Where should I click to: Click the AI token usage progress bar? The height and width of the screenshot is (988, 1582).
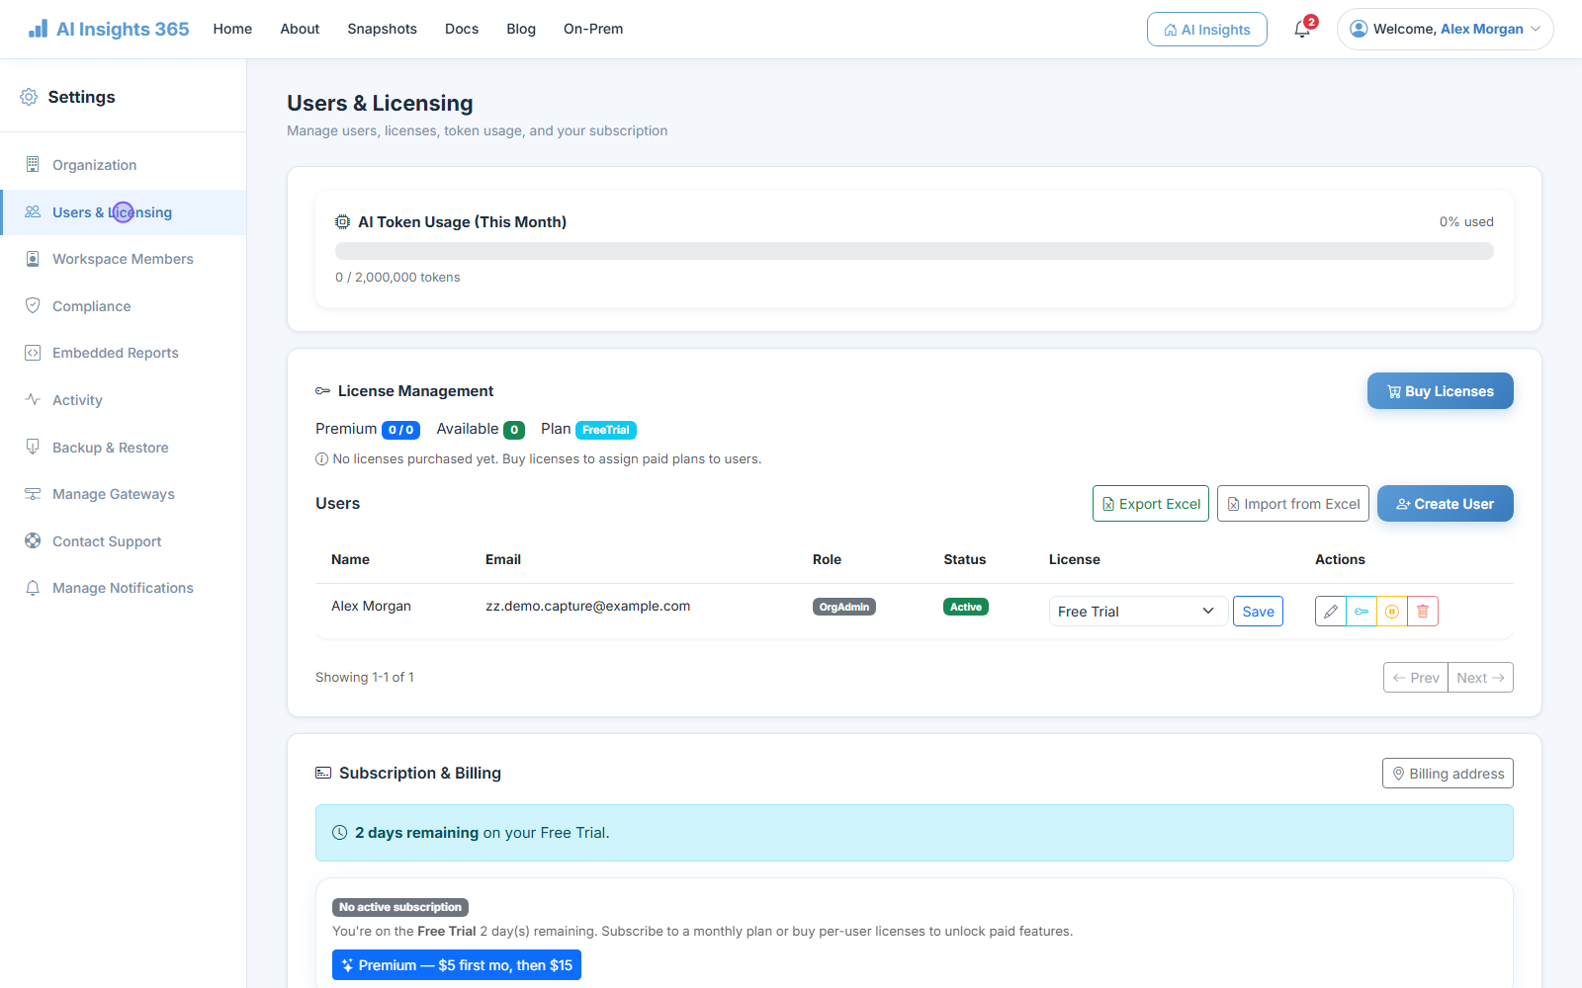(915, 251)
